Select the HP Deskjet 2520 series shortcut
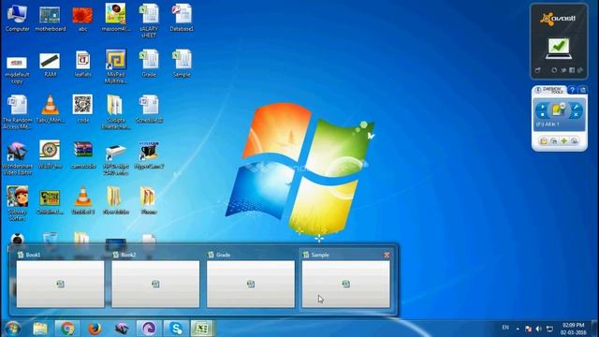Screen dimensions: 599x337 click(116, 159)
